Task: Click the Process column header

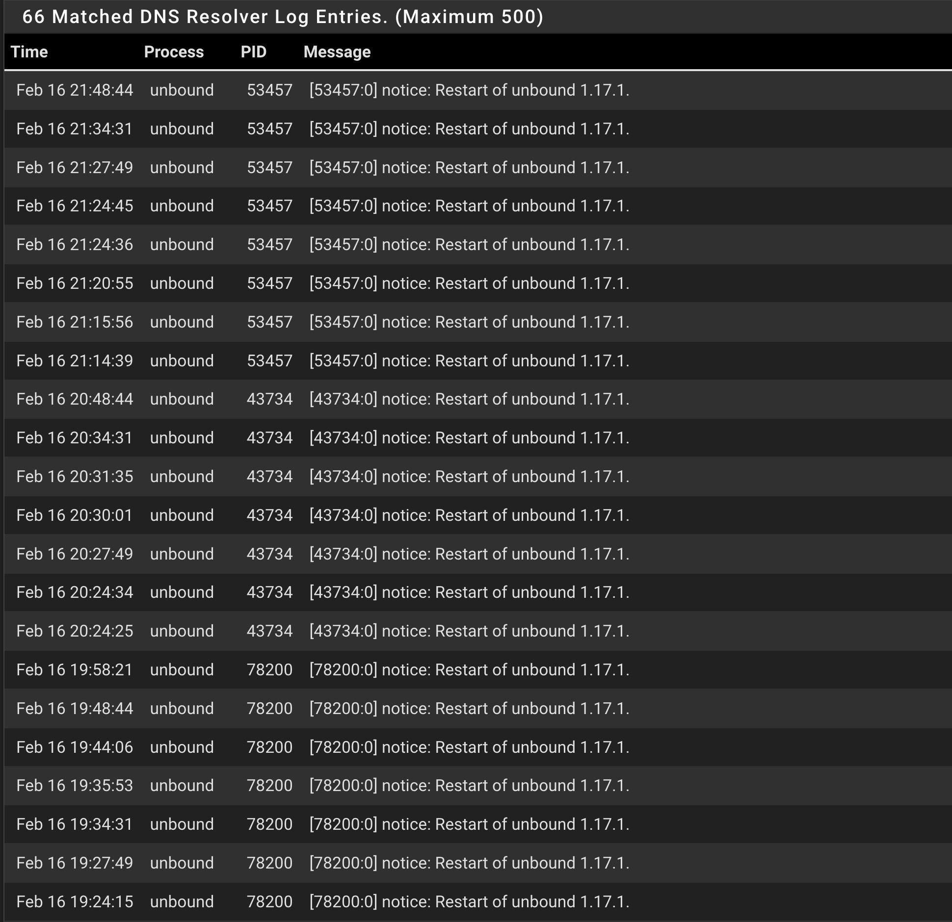Action: click(174, 52)
